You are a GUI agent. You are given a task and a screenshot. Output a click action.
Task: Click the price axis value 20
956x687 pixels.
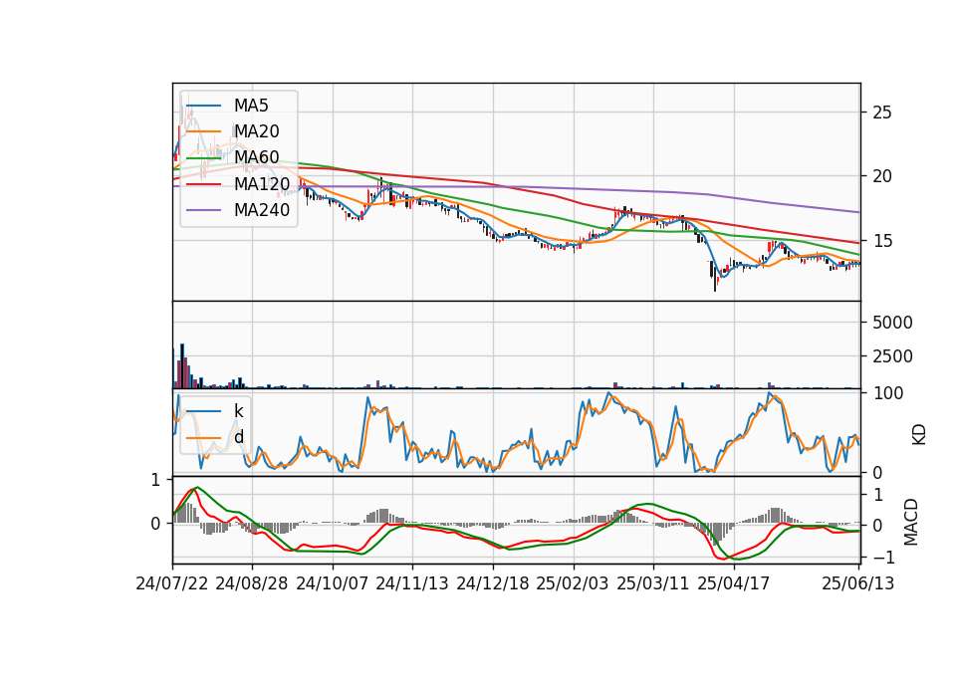(x=882, y=177)
